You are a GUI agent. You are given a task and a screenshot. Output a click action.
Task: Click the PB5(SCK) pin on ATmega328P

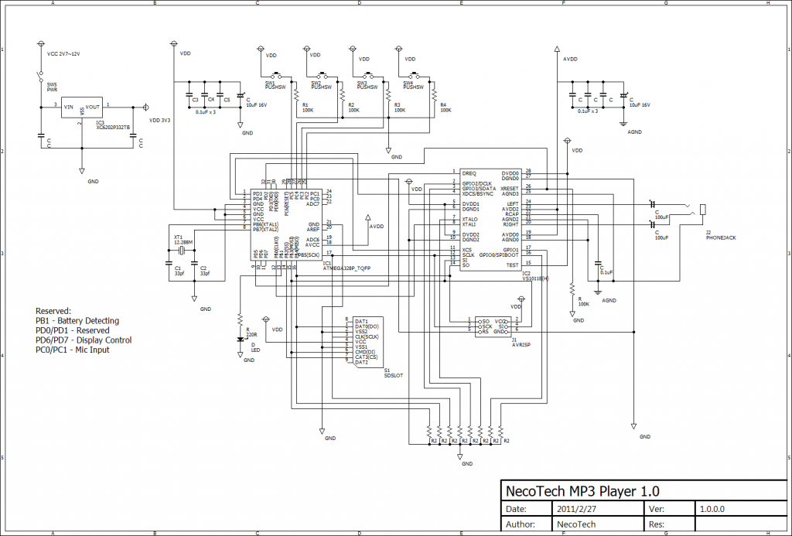pos(309,255)
